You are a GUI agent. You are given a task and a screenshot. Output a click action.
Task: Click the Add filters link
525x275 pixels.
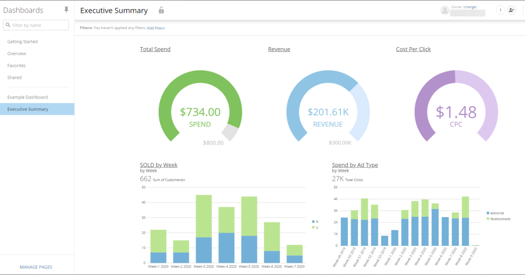pos(156,28)
